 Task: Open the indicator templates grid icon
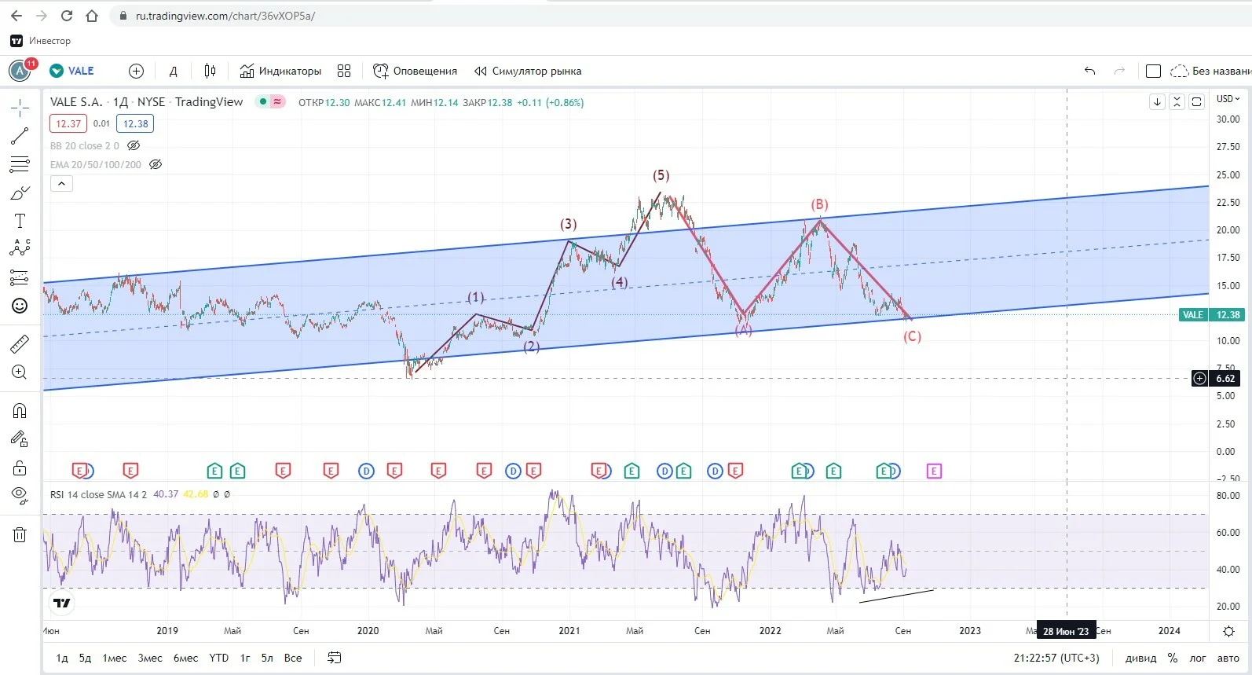click(344, 71)
